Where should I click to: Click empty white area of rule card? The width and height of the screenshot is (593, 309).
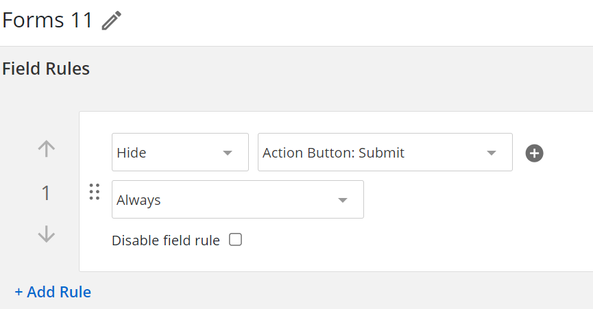point(473,227)
